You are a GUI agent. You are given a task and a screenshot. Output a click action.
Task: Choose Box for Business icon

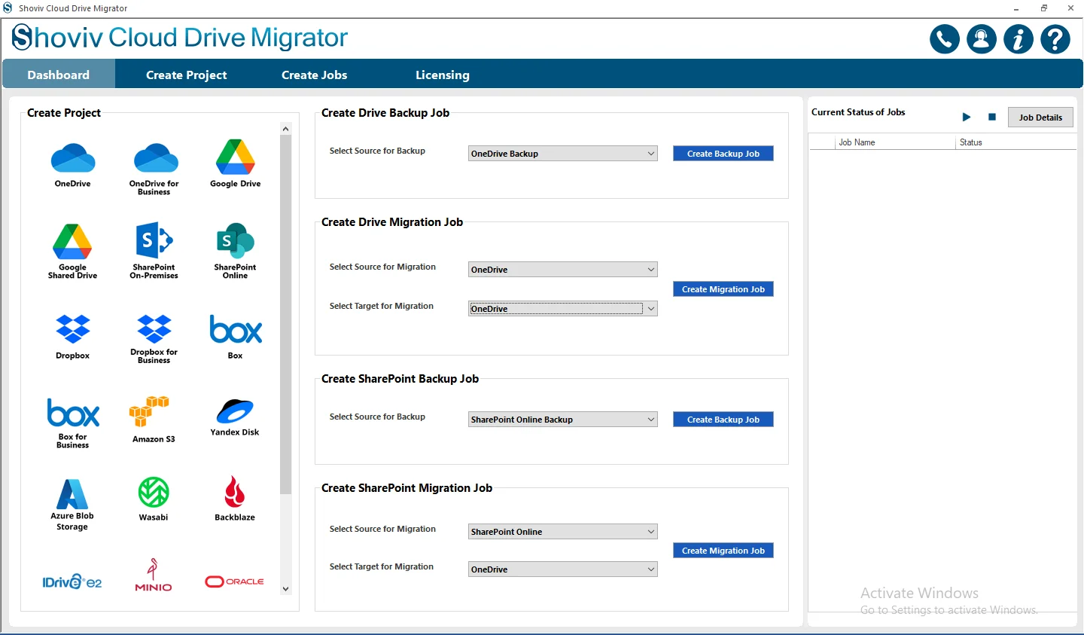coord(73,413)
